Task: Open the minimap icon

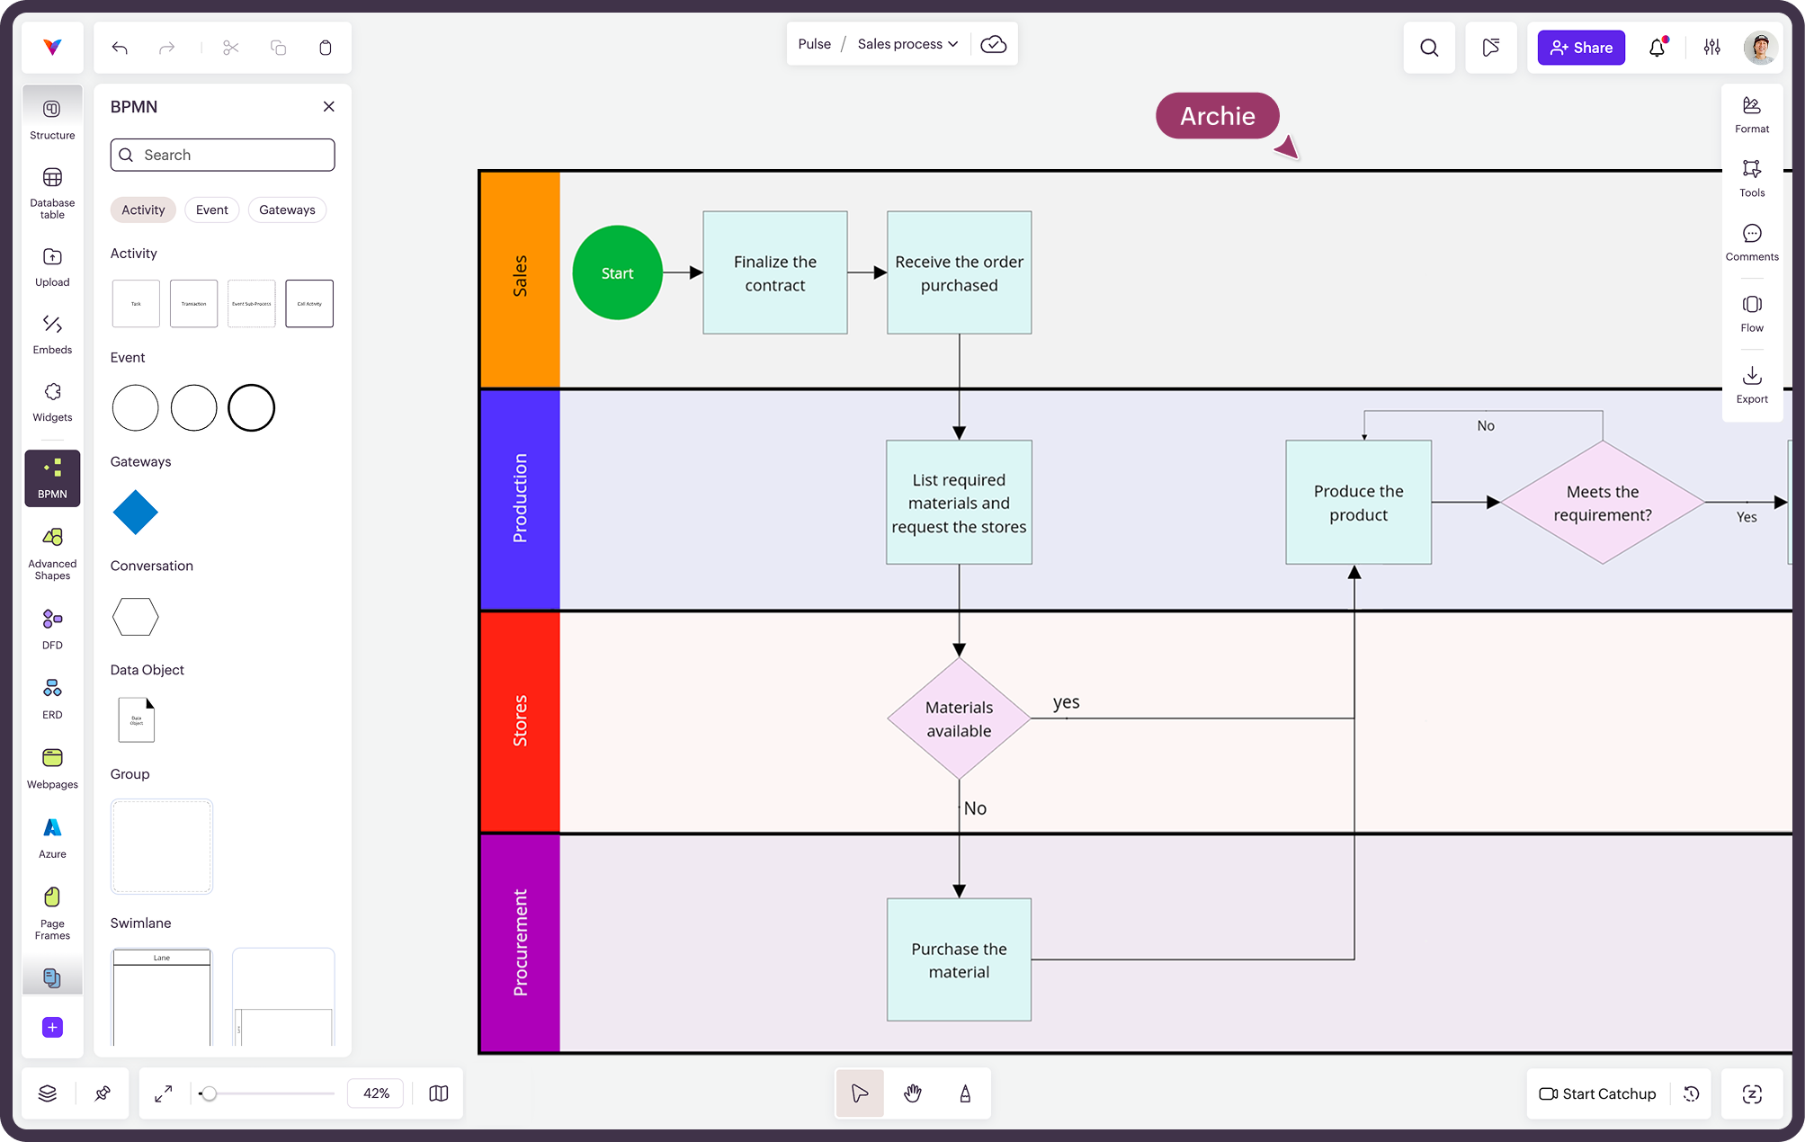Action: 438,1093
